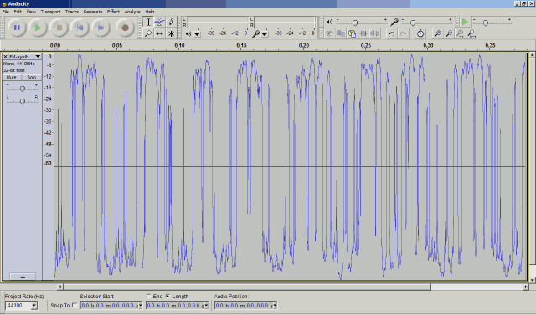
Task: Click the Trim audio icon
Action: coord(363,33)
